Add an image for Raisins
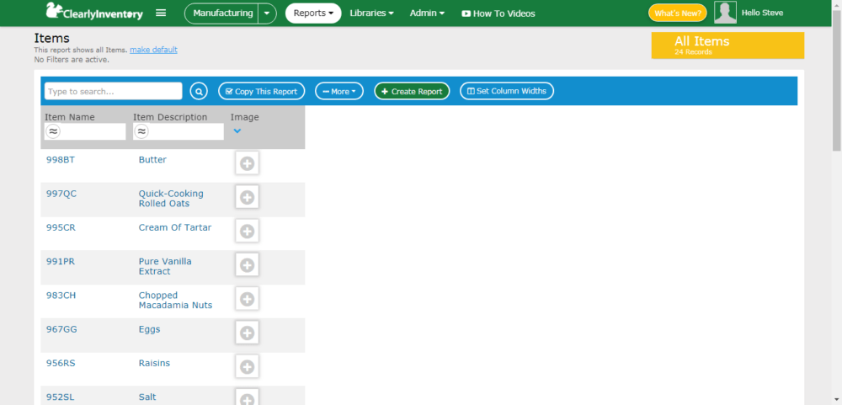 click(247, 366)
